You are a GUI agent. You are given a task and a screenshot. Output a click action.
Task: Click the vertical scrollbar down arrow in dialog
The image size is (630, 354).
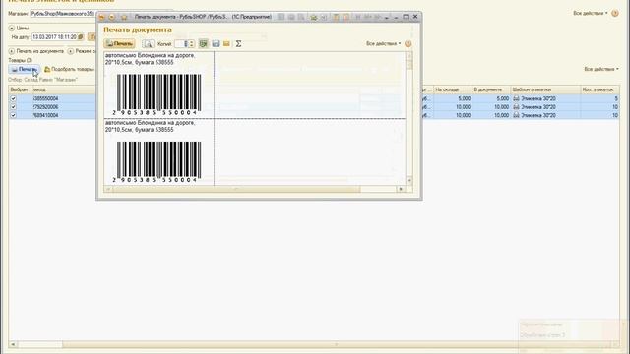(409, 181)
